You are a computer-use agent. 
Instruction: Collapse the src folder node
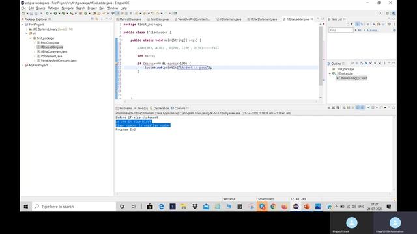pos(27,34)
